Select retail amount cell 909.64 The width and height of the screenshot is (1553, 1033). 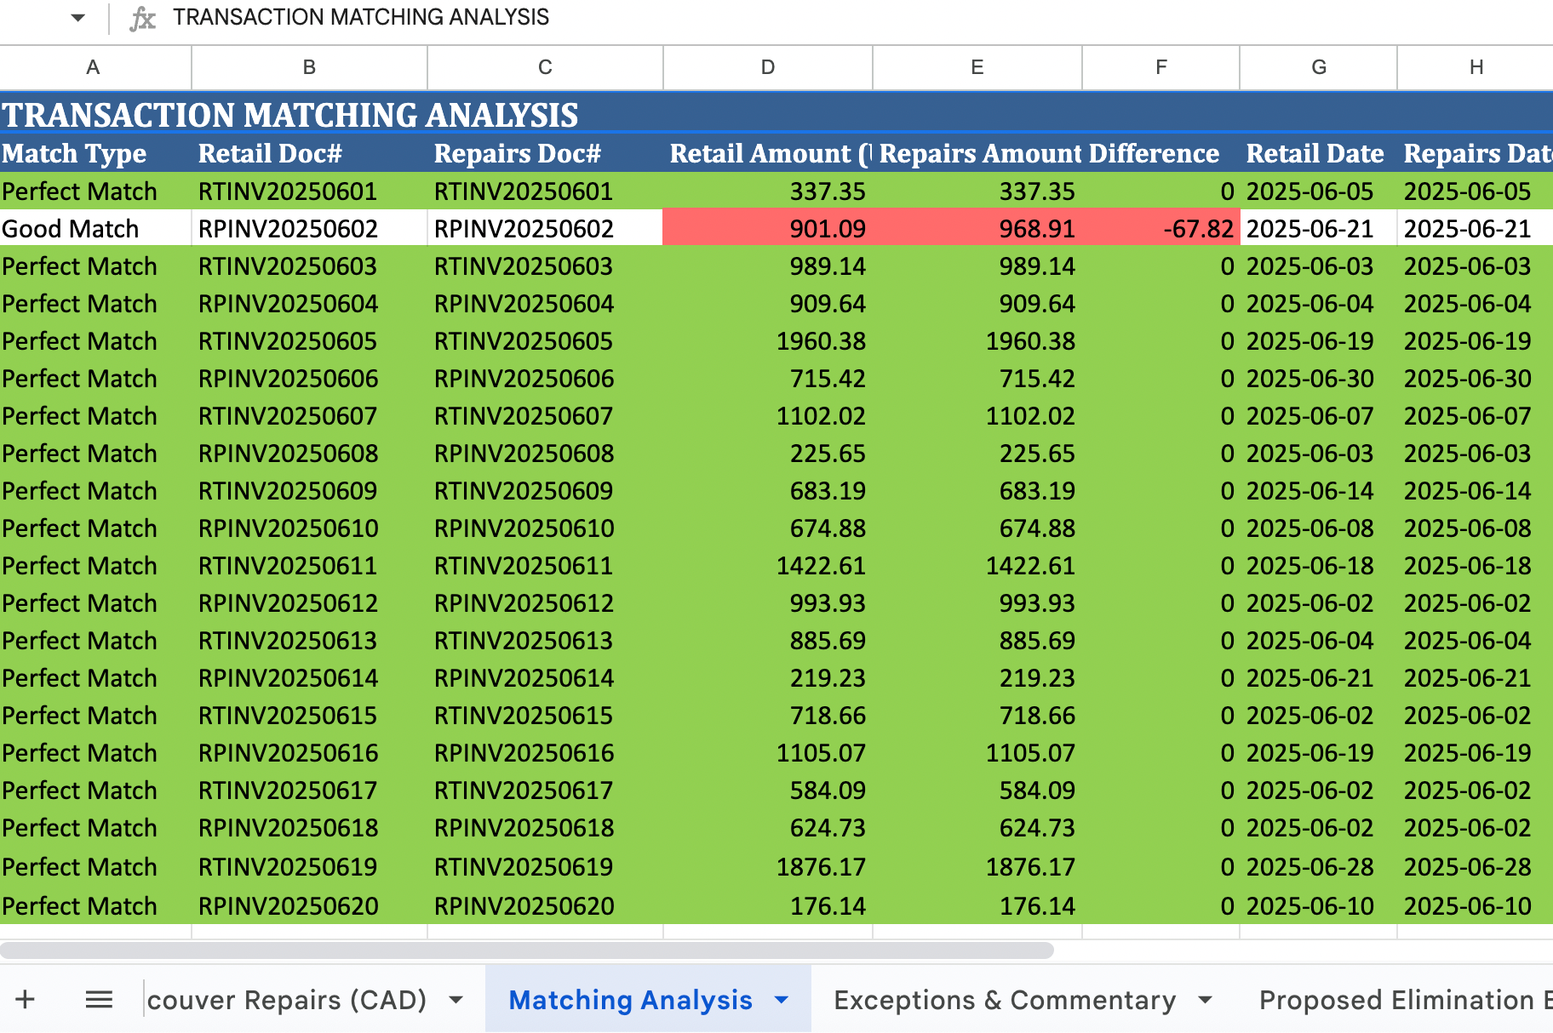click(x=768, y=303)
